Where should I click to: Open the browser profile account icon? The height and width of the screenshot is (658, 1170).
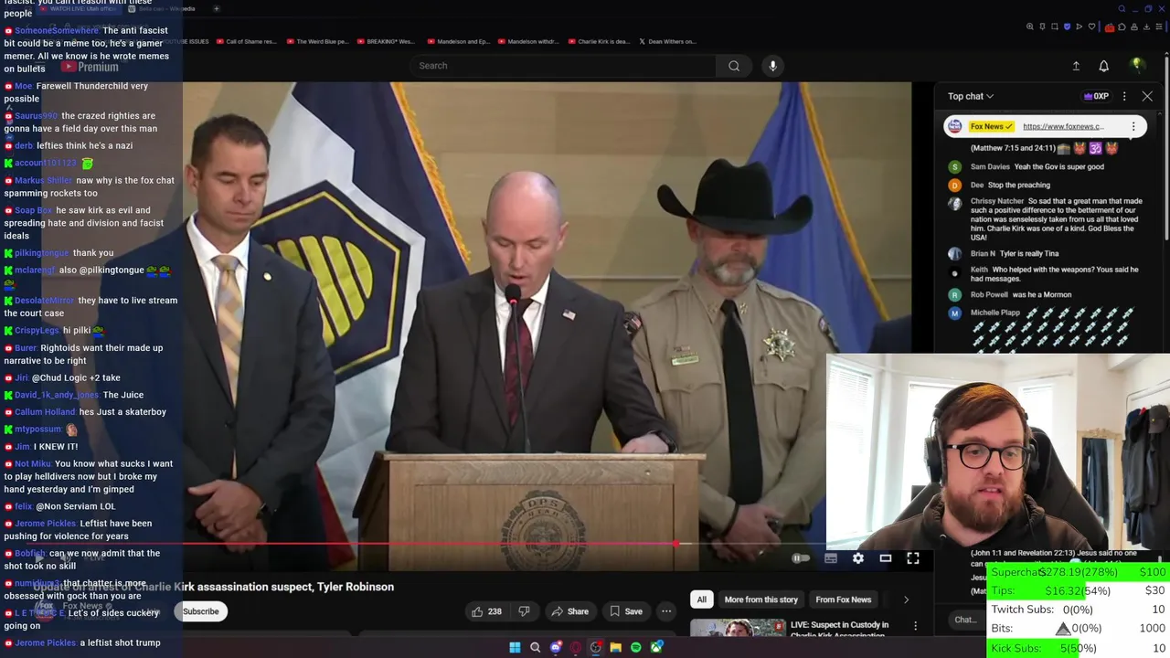(1134, 27)
